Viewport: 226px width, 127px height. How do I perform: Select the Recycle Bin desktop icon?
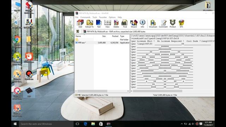click(17, 24)
